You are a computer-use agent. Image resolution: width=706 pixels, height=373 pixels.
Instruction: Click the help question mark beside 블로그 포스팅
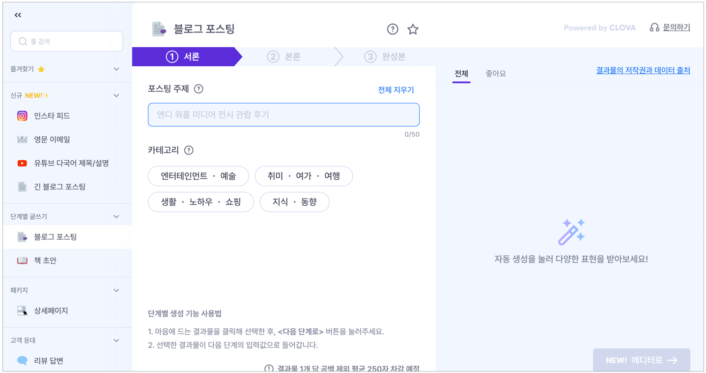point(393,29)
